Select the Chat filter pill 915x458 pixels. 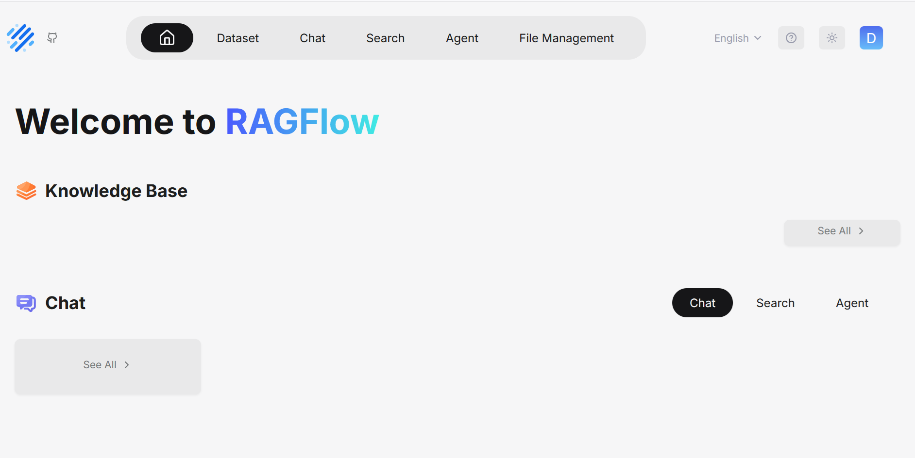pyautogui.click(x=703, y=303)
